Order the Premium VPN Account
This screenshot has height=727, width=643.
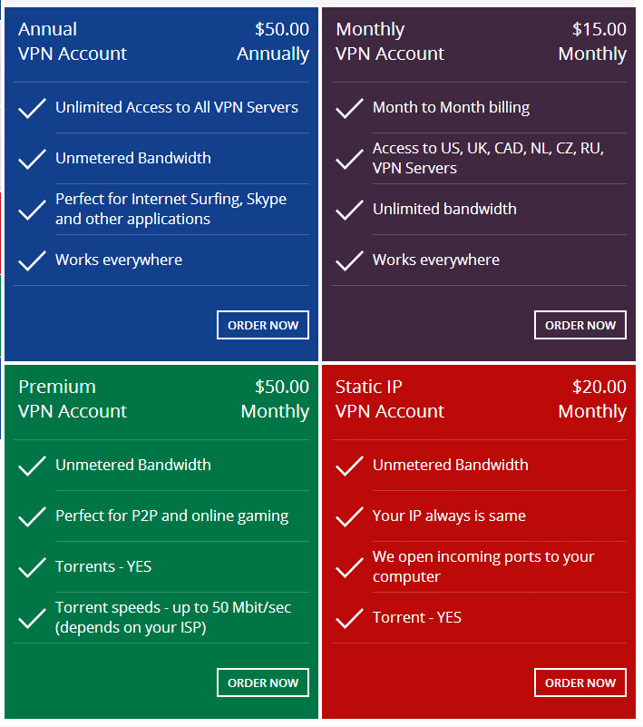coord(263,683)
